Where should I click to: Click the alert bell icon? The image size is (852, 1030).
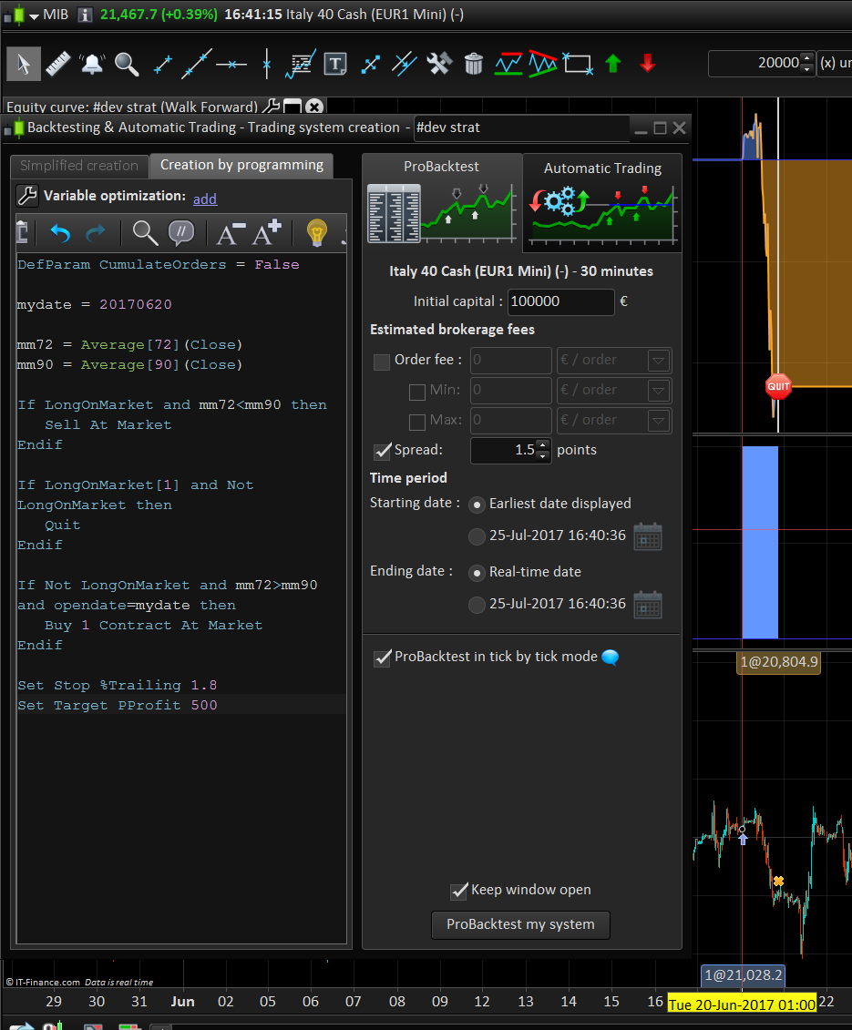(x=92, y=63)
